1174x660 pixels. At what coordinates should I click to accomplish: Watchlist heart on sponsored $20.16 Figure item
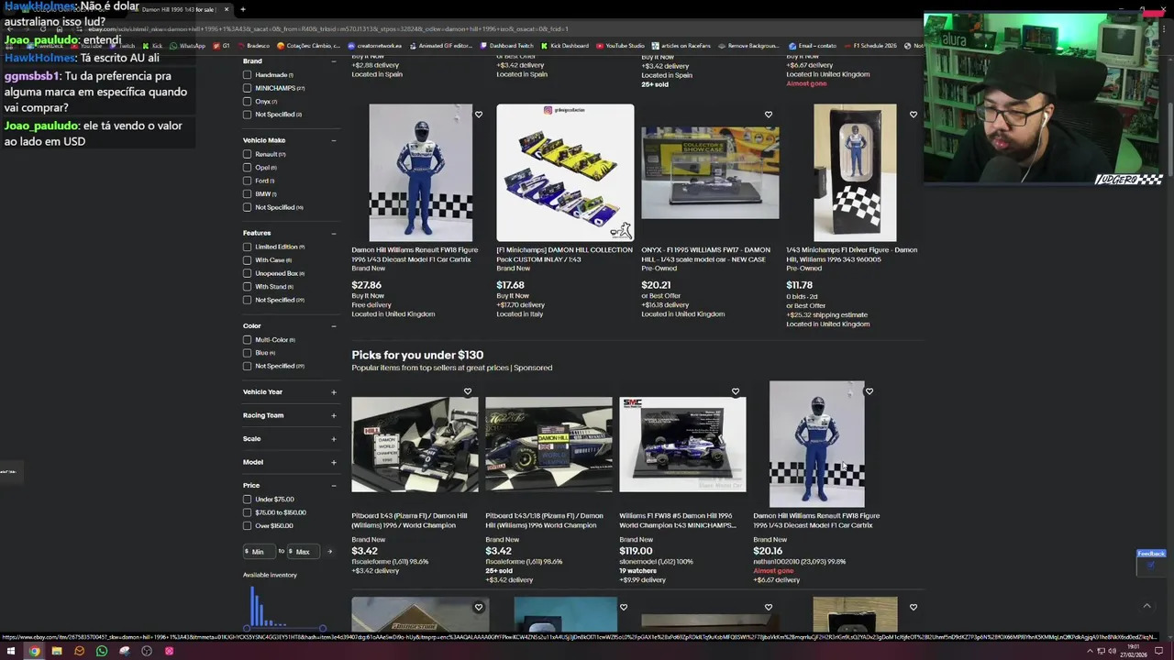[x=869, y=392]
